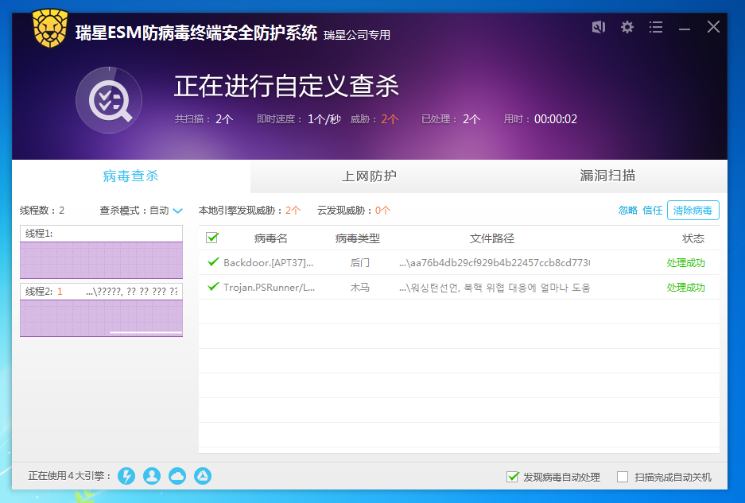Click the 线程2 scanned path text
This screenshot has width=745, height=503.
(x=132, y=291)
